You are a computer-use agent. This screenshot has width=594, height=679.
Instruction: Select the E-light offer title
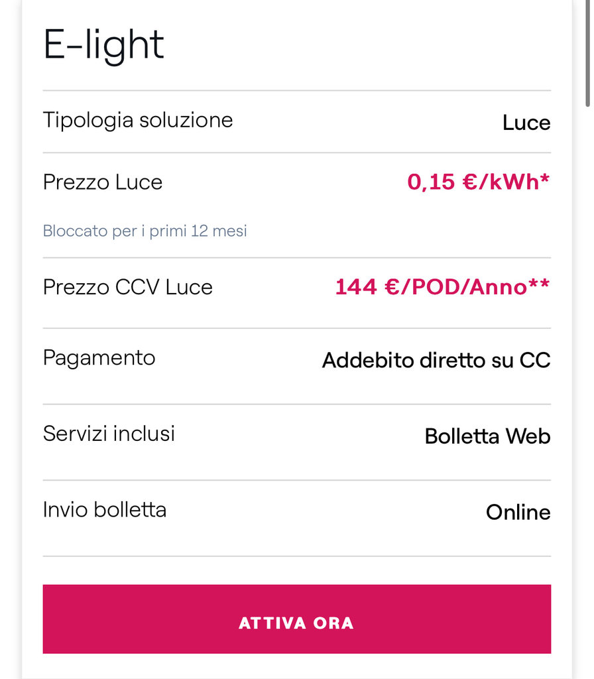[103, 46]
